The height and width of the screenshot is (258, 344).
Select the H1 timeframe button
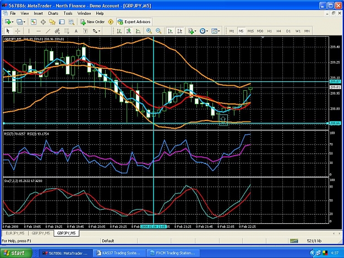point(269,31)
